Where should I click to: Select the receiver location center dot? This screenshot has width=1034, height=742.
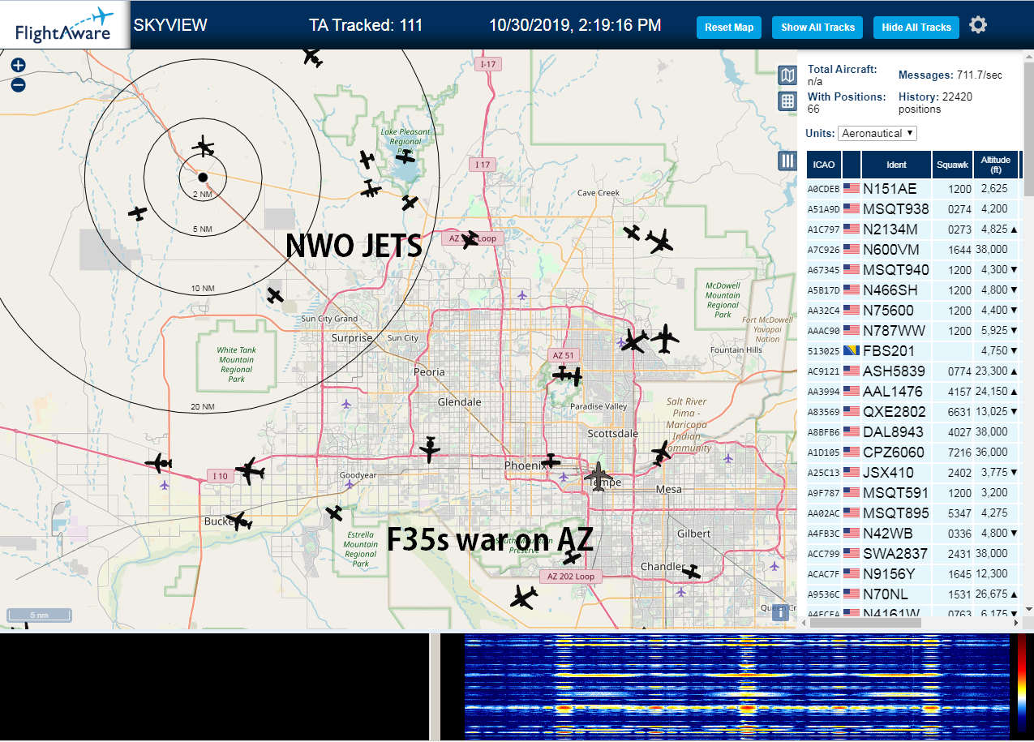tap(203, 177)
